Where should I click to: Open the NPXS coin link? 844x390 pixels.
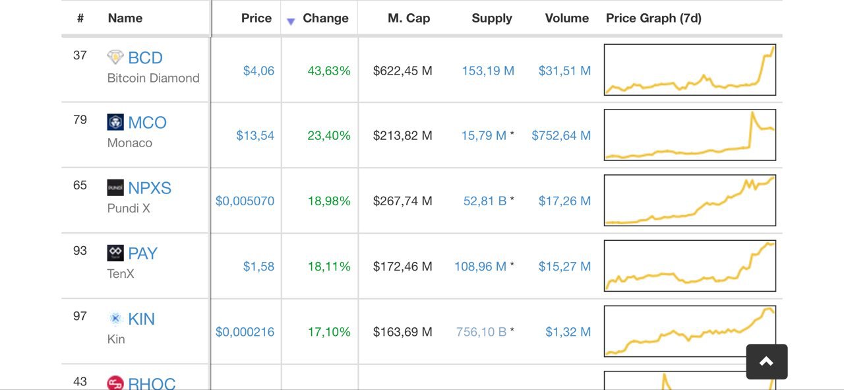tap(150, 188)
